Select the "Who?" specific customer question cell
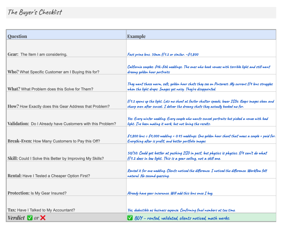The image size is (283, 228). (53, 72)
